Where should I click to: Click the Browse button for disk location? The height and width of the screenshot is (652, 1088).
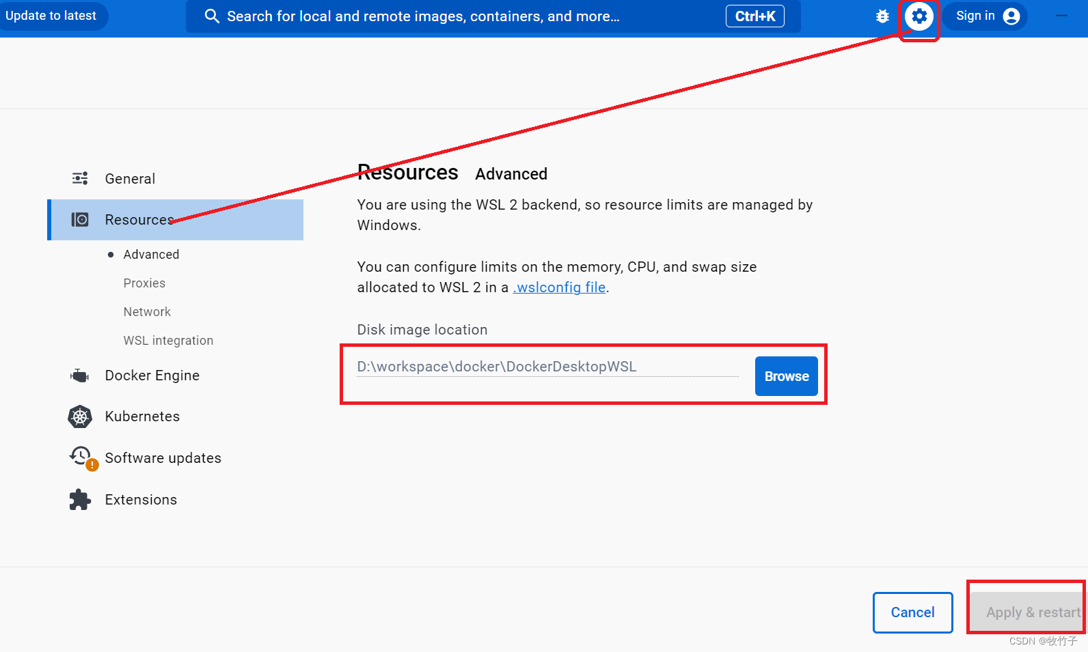pyautogui.click(x=787, y=376)
